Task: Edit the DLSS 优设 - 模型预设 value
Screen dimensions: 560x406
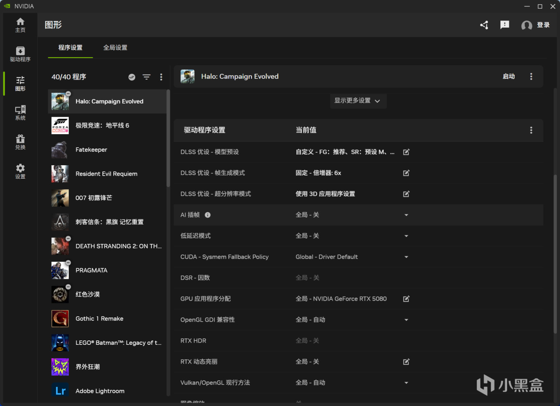Action: (406, 152)
